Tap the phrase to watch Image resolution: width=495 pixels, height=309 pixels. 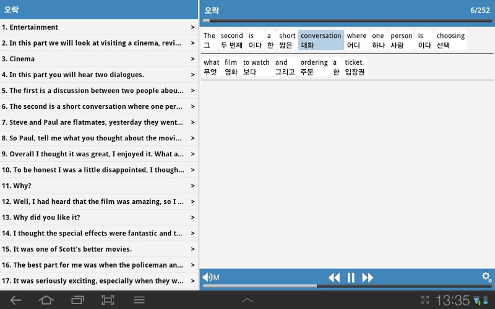point(256,67)
